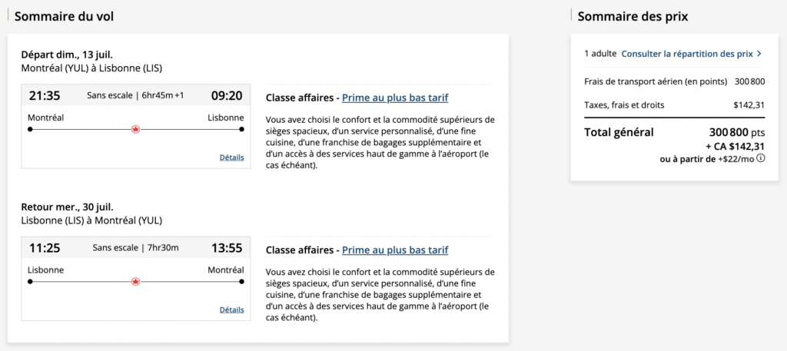Click the Montréal arrival dot on the return timeline
The image size is (787, 351).
(x=241, y=282)
